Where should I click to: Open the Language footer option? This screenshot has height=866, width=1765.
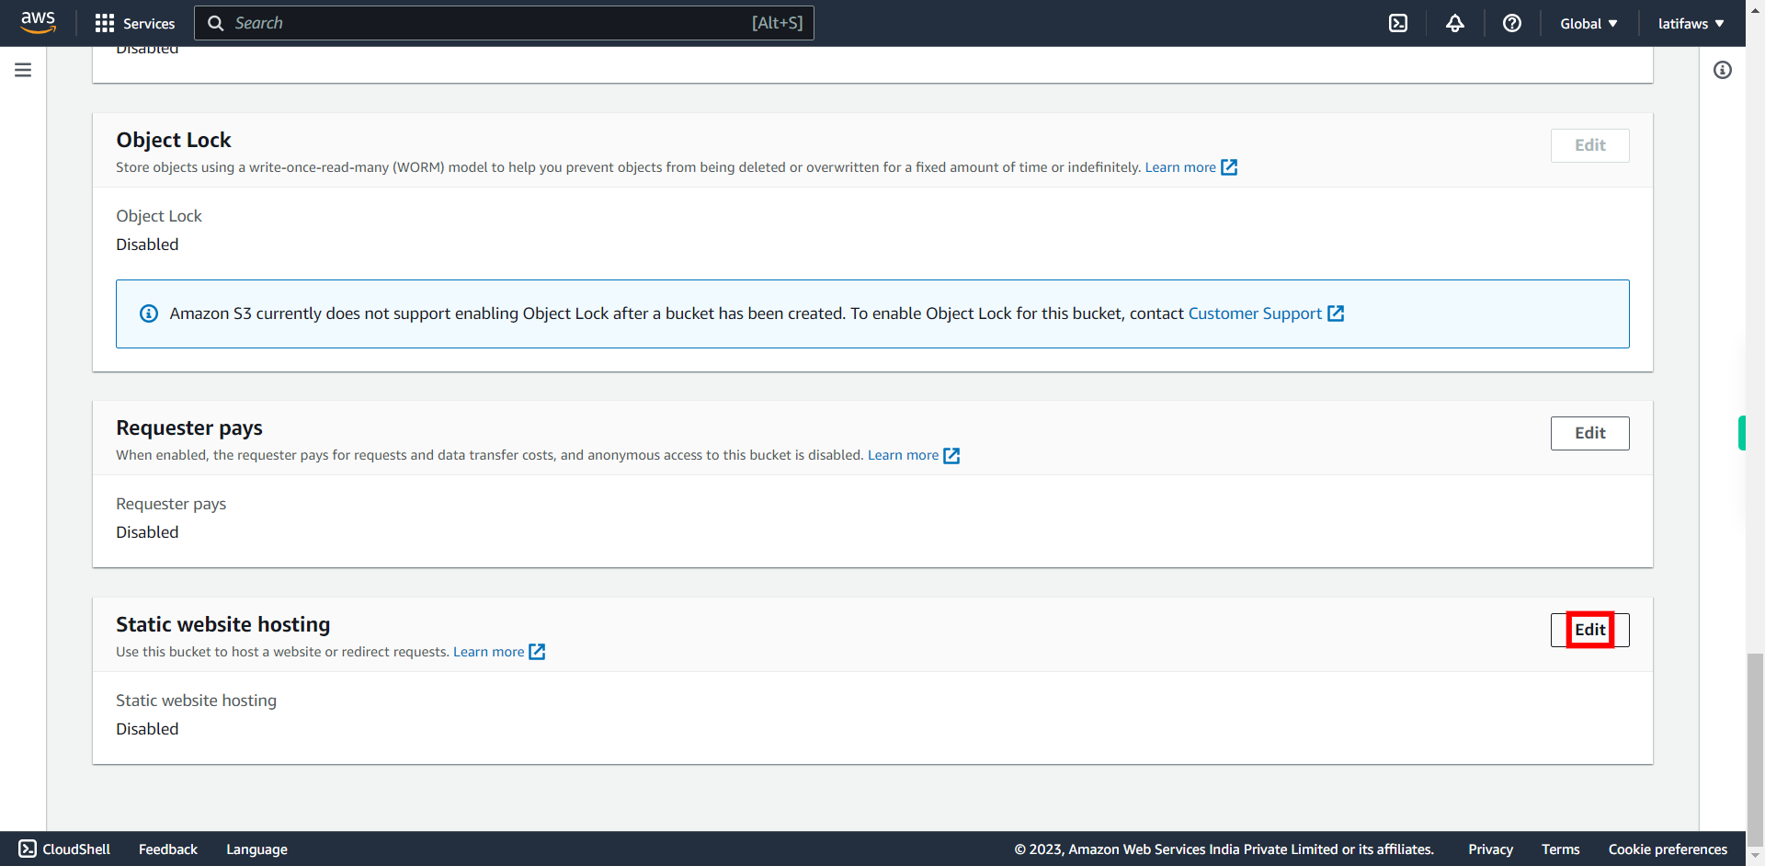pos(256,849)
